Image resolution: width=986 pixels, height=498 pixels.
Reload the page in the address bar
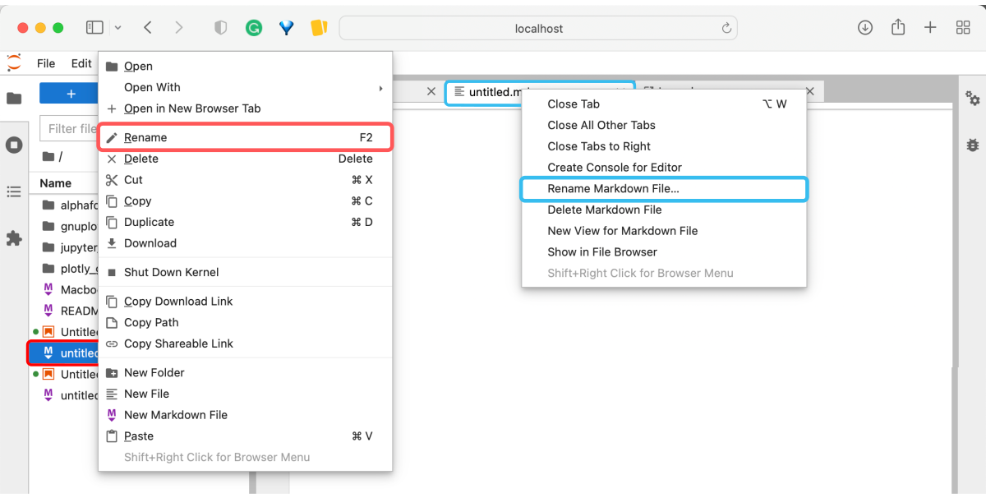pyautogui.click(x=726, y=28)
